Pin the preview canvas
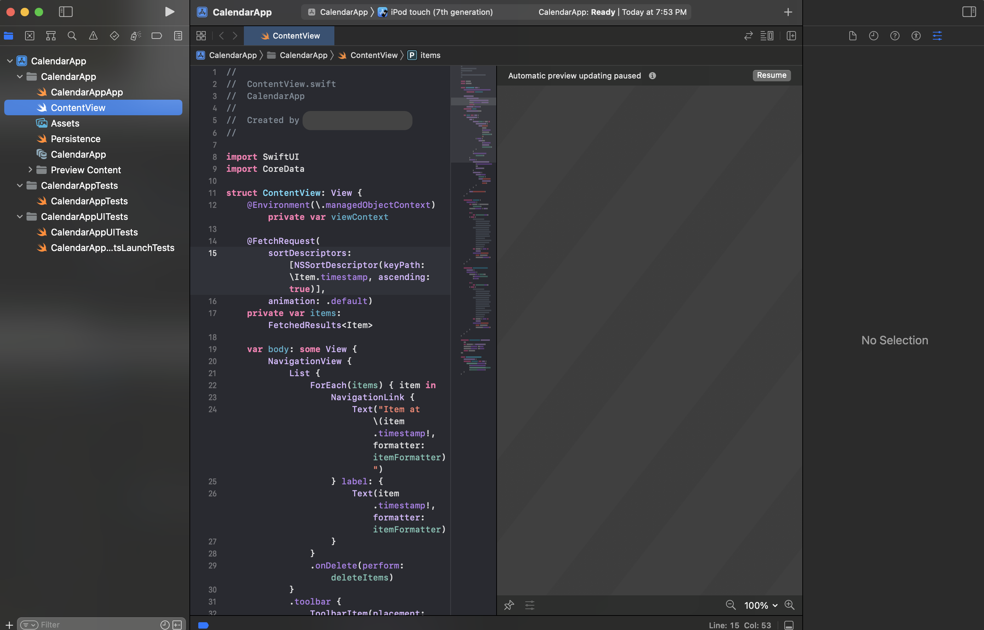This screenshot has height=630, width=984. click(x=509, y=605)
